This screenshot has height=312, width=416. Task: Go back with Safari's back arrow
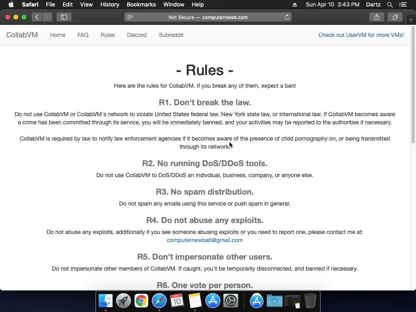pyautogui.click(x=37, y=17)
